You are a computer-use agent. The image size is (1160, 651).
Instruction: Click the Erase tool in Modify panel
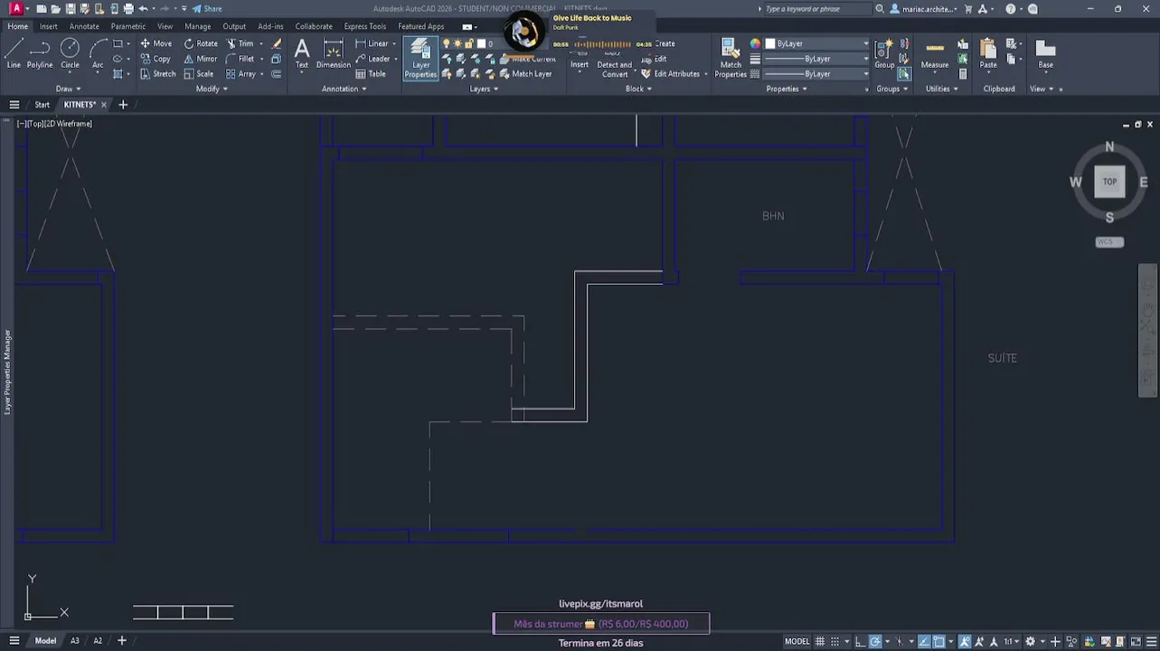click(x=277, y=43)
